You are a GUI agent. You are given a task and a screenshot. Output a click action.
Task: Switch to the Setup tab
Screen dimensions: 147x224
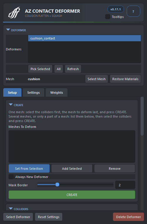pyautogui.click(x=12, y=93)
